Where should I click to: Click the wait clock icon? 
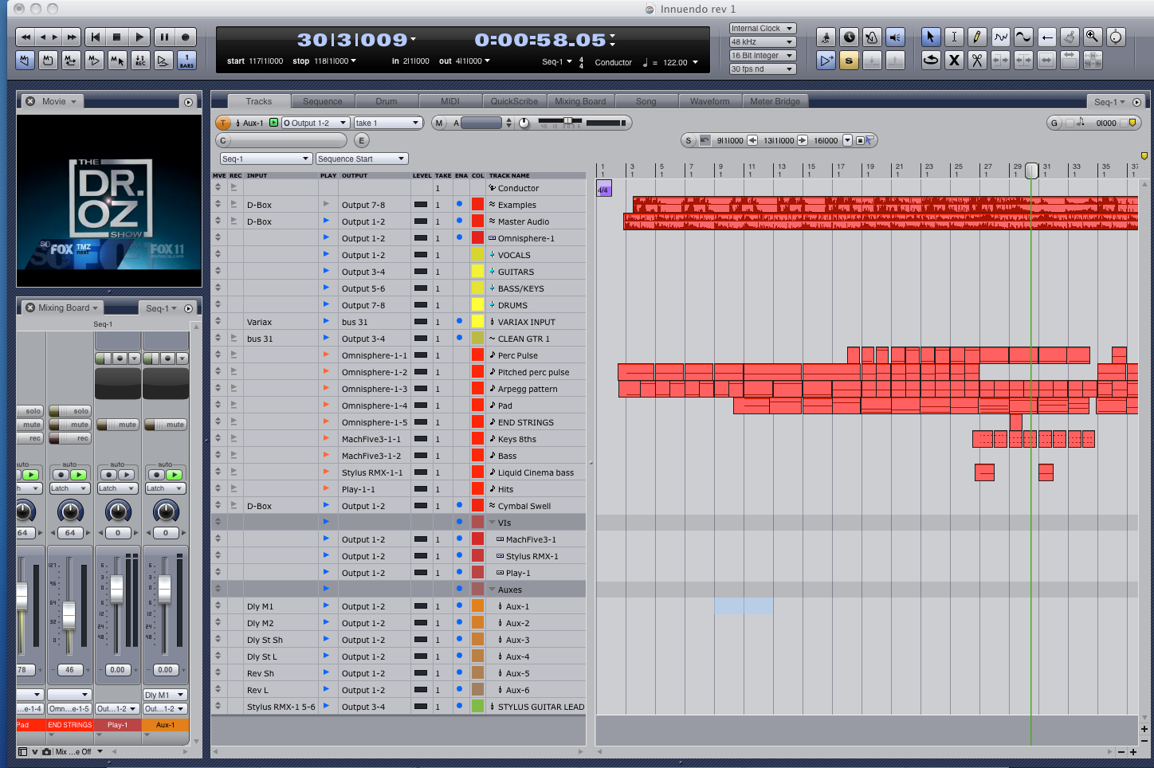coord(850,37)
